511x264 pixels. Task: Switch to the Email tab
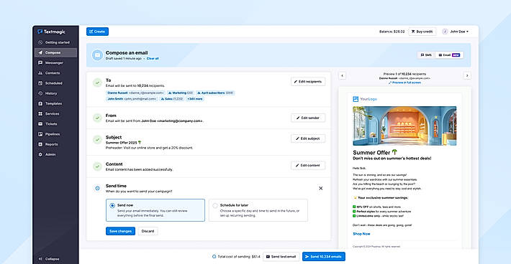[449, 55]
